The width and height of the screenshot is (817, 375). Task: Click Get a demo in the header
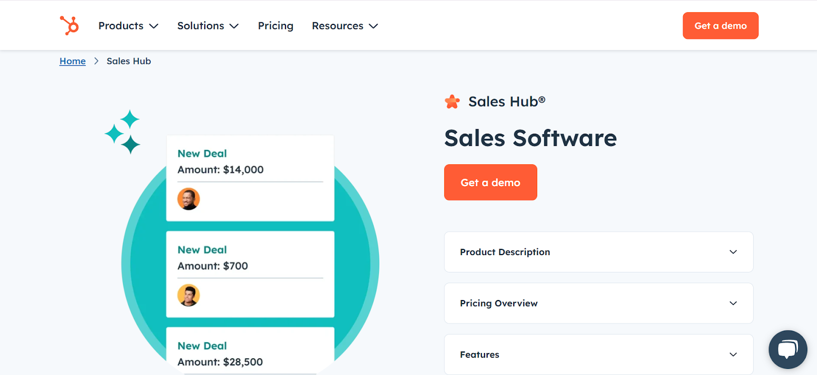click(720, 26)
